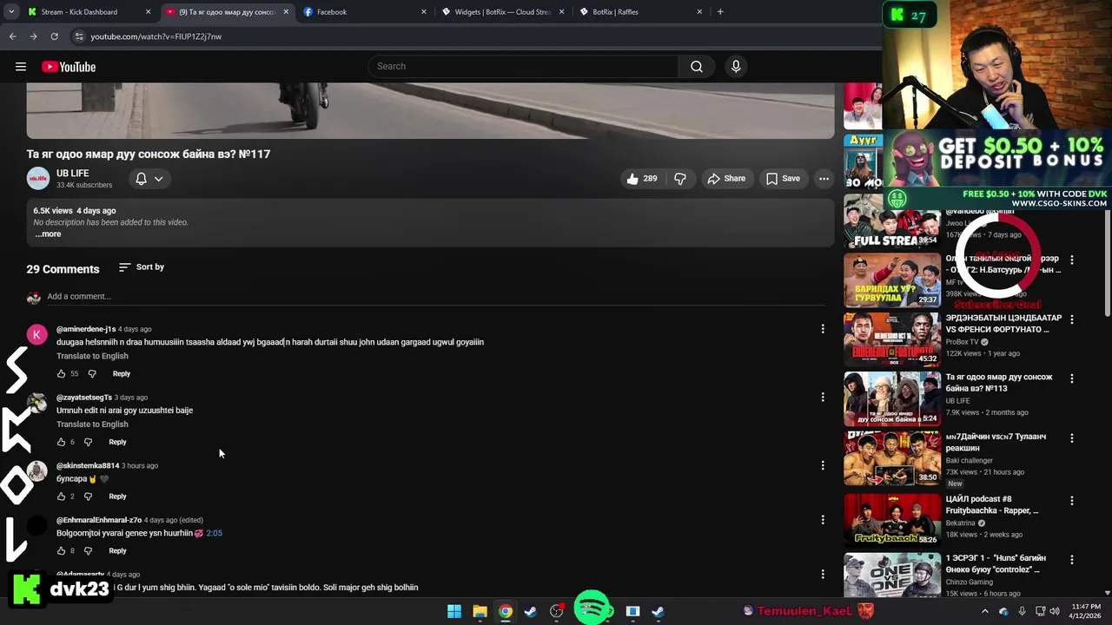Reload the YouTube page

(54, 36)
